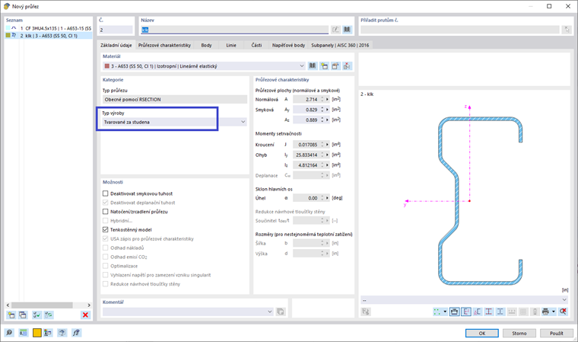
Task: Toggle the axes display icon under preview
Action: 466,312
